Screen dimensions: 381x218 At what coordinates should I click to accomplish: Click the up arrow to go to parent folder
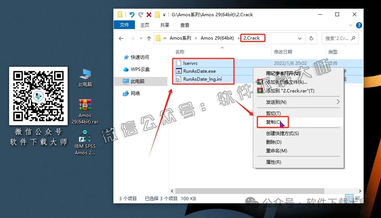tap(148, 38)
